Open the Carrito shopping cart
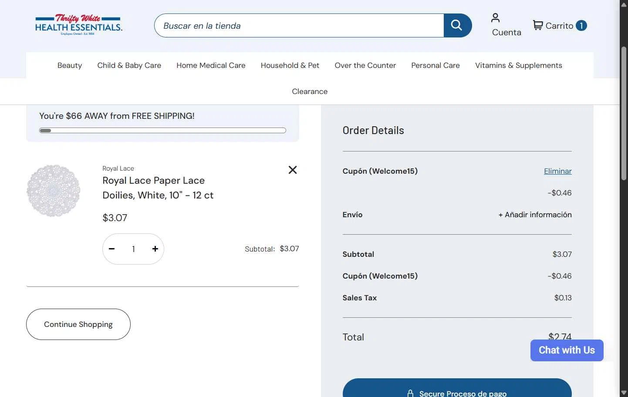Screen dimensions: 628x397 [560, 26]
